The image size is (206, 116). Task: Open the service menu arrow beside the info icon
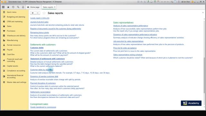coord(195,2)
